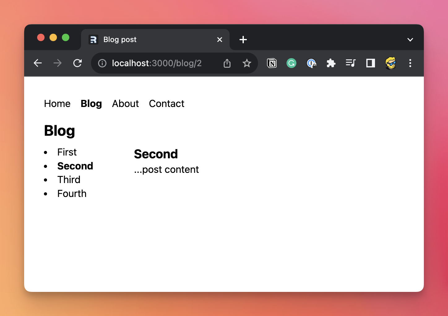Image resolution: width=448 pixels, height=316 pixels.
Task: Open the Grammarly extension
Action: coord(291,63)
